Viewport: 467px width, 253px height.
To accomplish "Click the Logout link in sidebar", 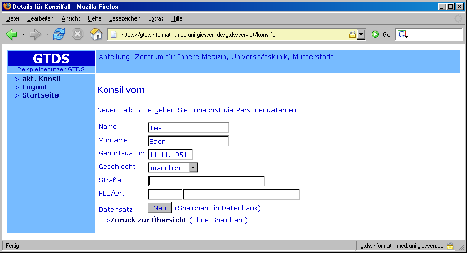I will [34, 87].
